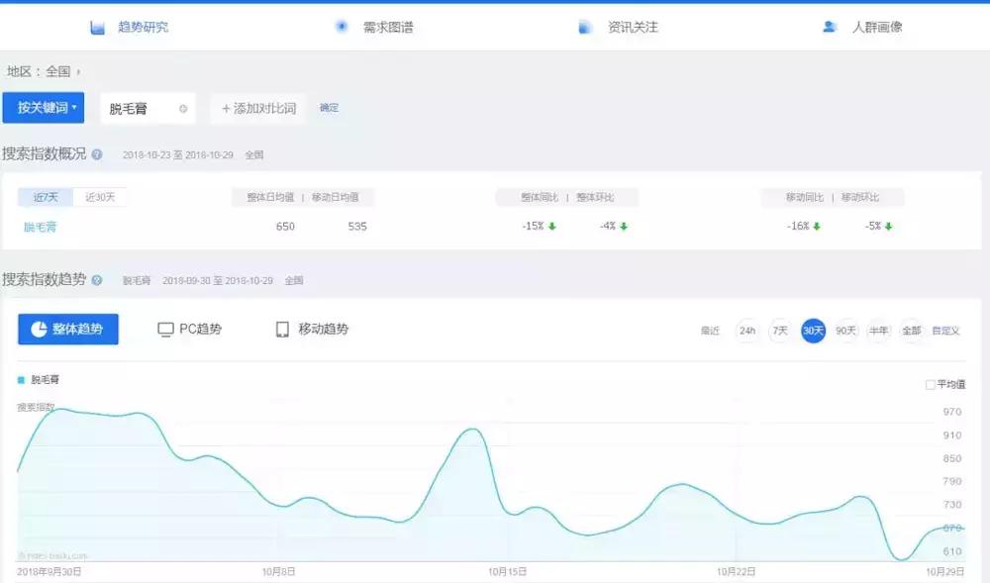Open the 按关键词 dropdown

pos(44,108)
